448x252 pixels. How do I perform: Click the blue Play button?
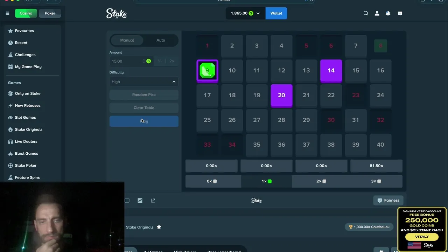[x=144, y=121]
